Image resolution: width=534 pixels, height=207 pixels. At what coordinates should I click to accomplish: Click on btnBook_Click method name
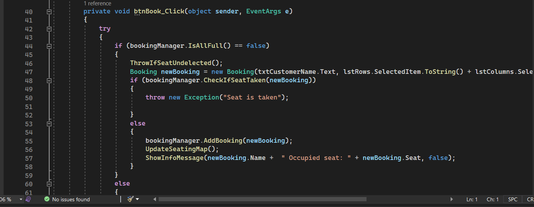click(x=159, y=11)
